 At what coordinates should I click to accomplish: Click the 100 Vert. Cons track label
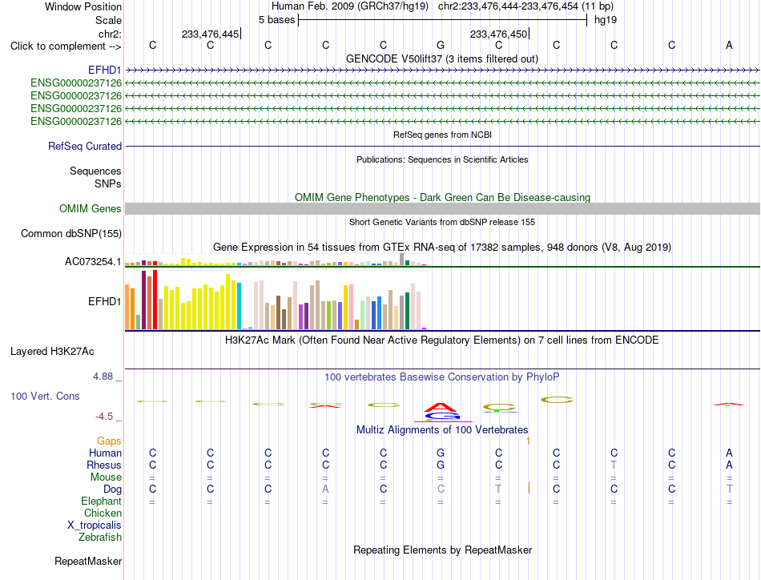pyautogui.click(x=45, y=396)
